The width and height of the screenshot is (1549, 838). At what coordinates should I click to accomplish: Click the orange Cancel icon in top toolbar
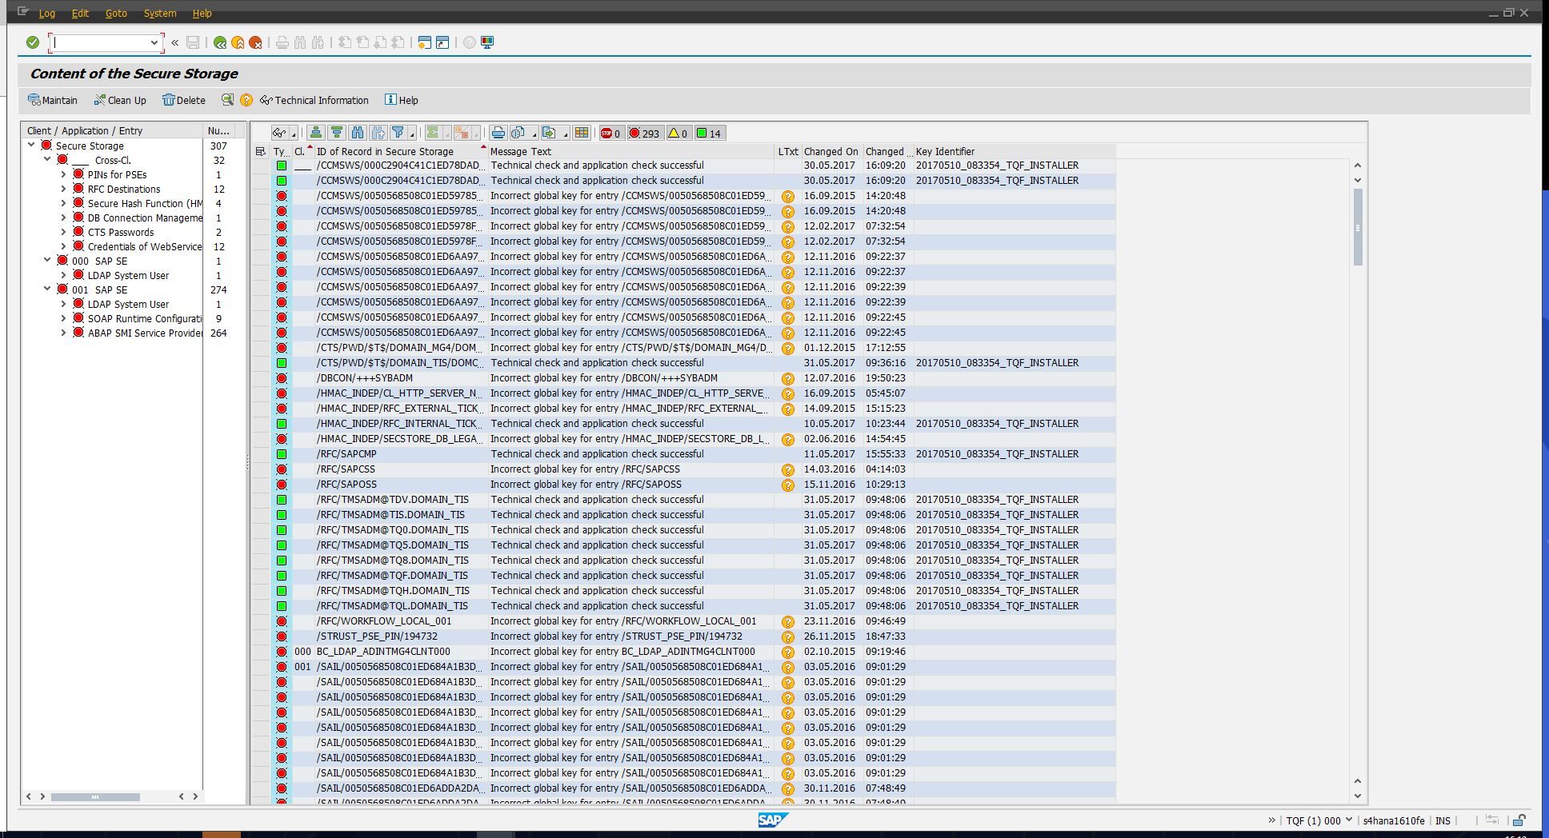tap(255, 42)
